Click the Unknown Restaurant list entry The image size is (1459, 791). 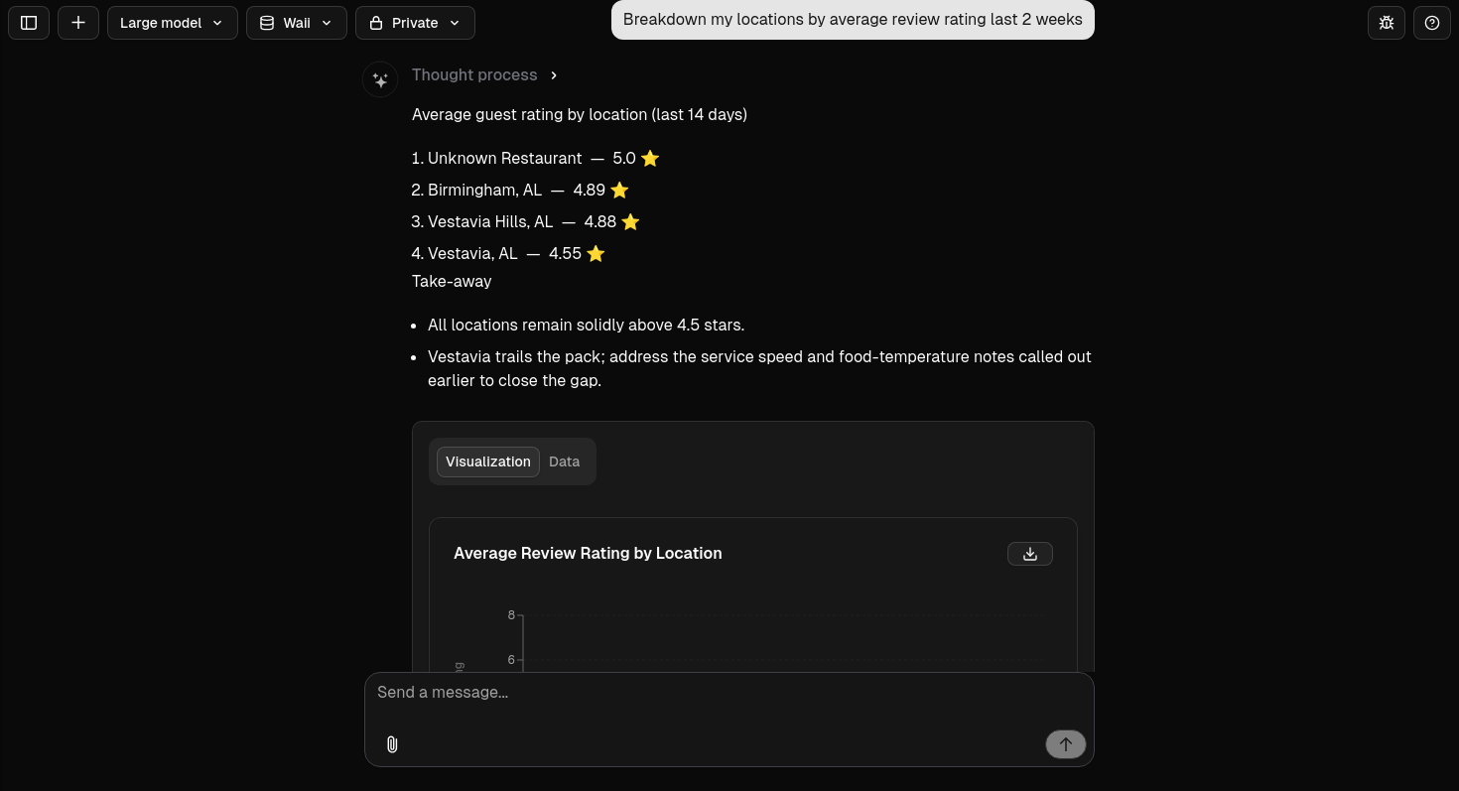tap(505, 159)
